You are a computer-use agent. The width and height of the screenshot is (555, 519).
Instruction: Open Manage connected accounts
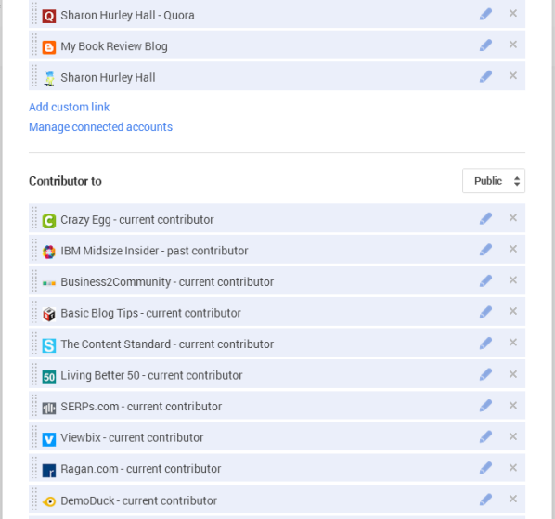click(x=100, y=127)
